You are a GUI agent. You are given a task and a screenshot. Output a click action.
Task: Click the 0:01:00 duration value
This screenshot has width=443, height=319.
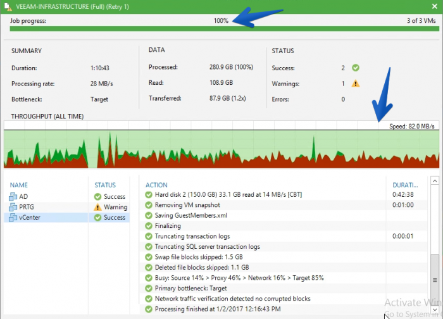tap(403, 205)
